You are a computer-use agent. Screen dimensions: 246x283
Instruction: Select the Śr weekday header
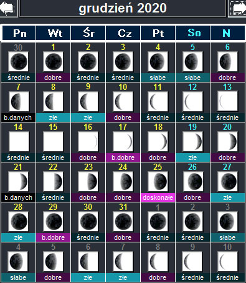(88, 33)
